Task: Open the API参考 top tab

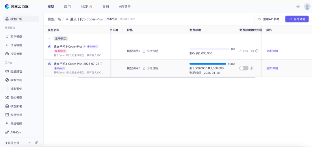Action: click(125, 7)
